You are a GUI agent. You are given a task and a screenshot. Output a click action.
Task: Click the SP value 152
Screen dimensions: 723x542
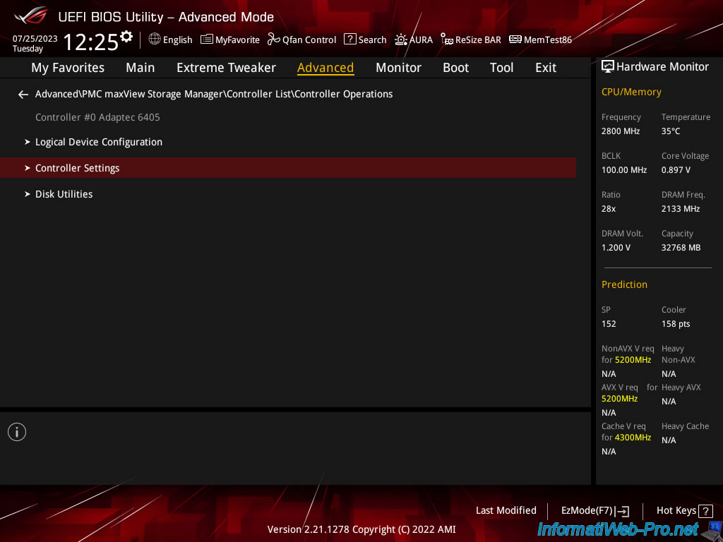609,323
